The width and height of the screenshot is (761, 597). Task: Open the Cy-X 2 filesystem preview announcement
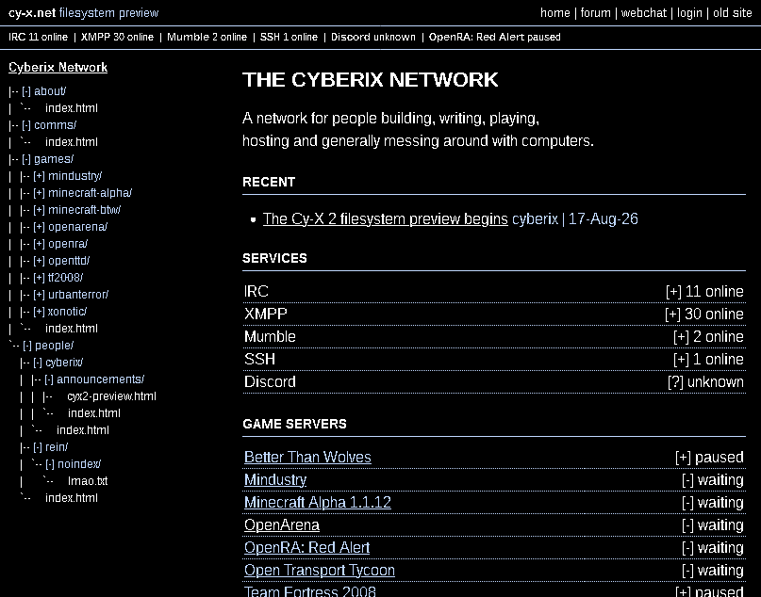coord(386,218)
